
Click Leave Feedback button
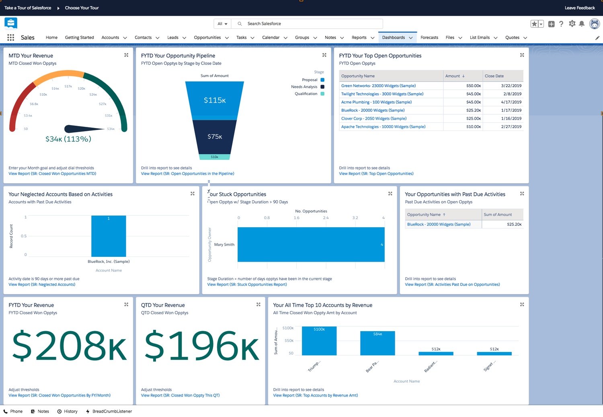(x=580, y=8)
